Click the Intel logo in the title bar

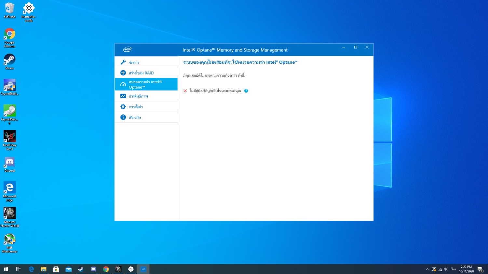point(127,49)
